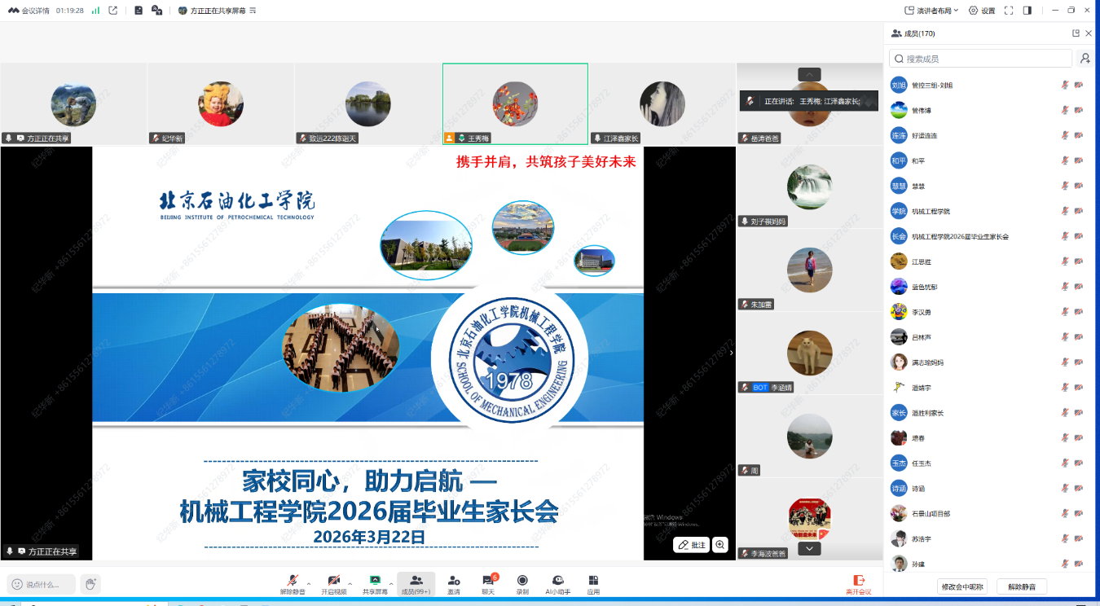The height and width of the screenshot is (606, 1100).
Task: Click the 修改会中昵称 button
Action: [962, 586]
